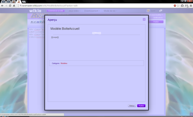Click the address bar URL field
Screen dimensions: 193x117
[x=95, y=6]
